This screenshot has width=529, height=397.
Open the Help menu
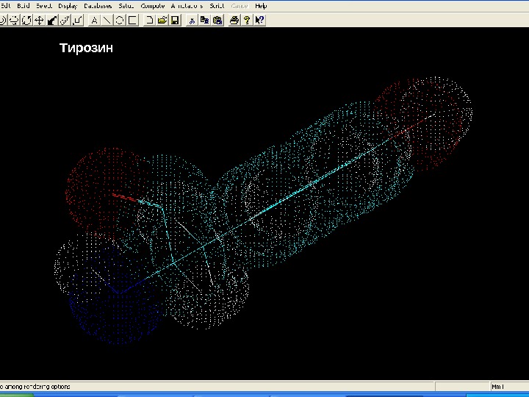coord(261,6)
